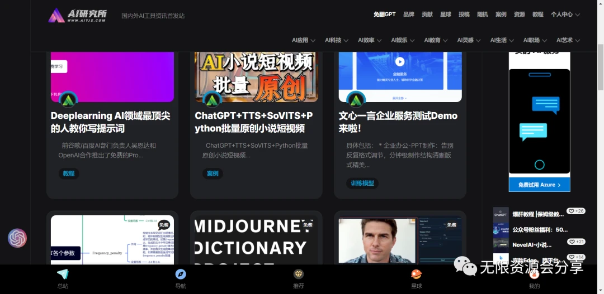The width and height of the screenshot is (604, 294).
Task: Click the +26 heart like badge
Action: [x=576, y=211]
